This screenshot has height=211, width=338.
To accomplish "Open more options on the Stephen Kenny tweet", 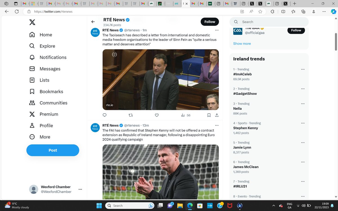I will point(217,125).
